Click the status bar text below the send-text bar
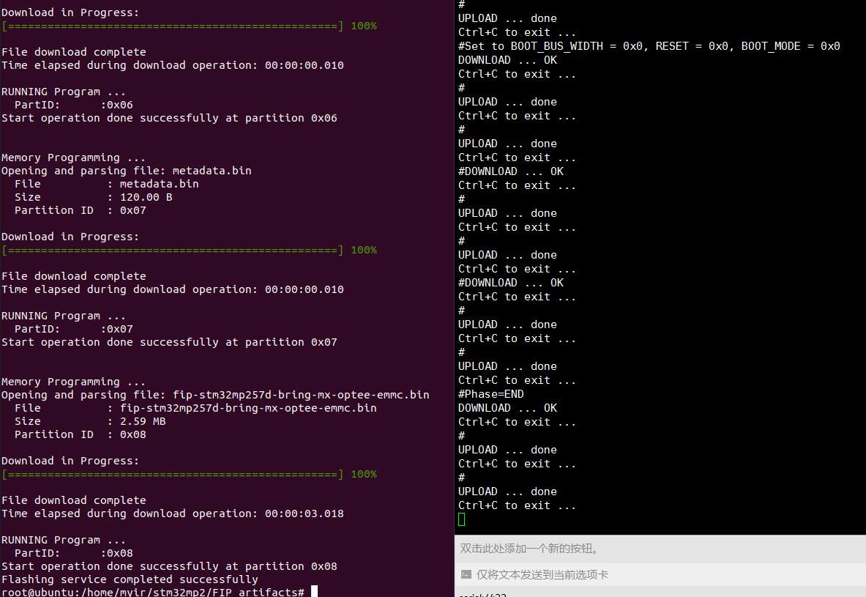The height and width of the screenshot is (597, 866). 483,594
